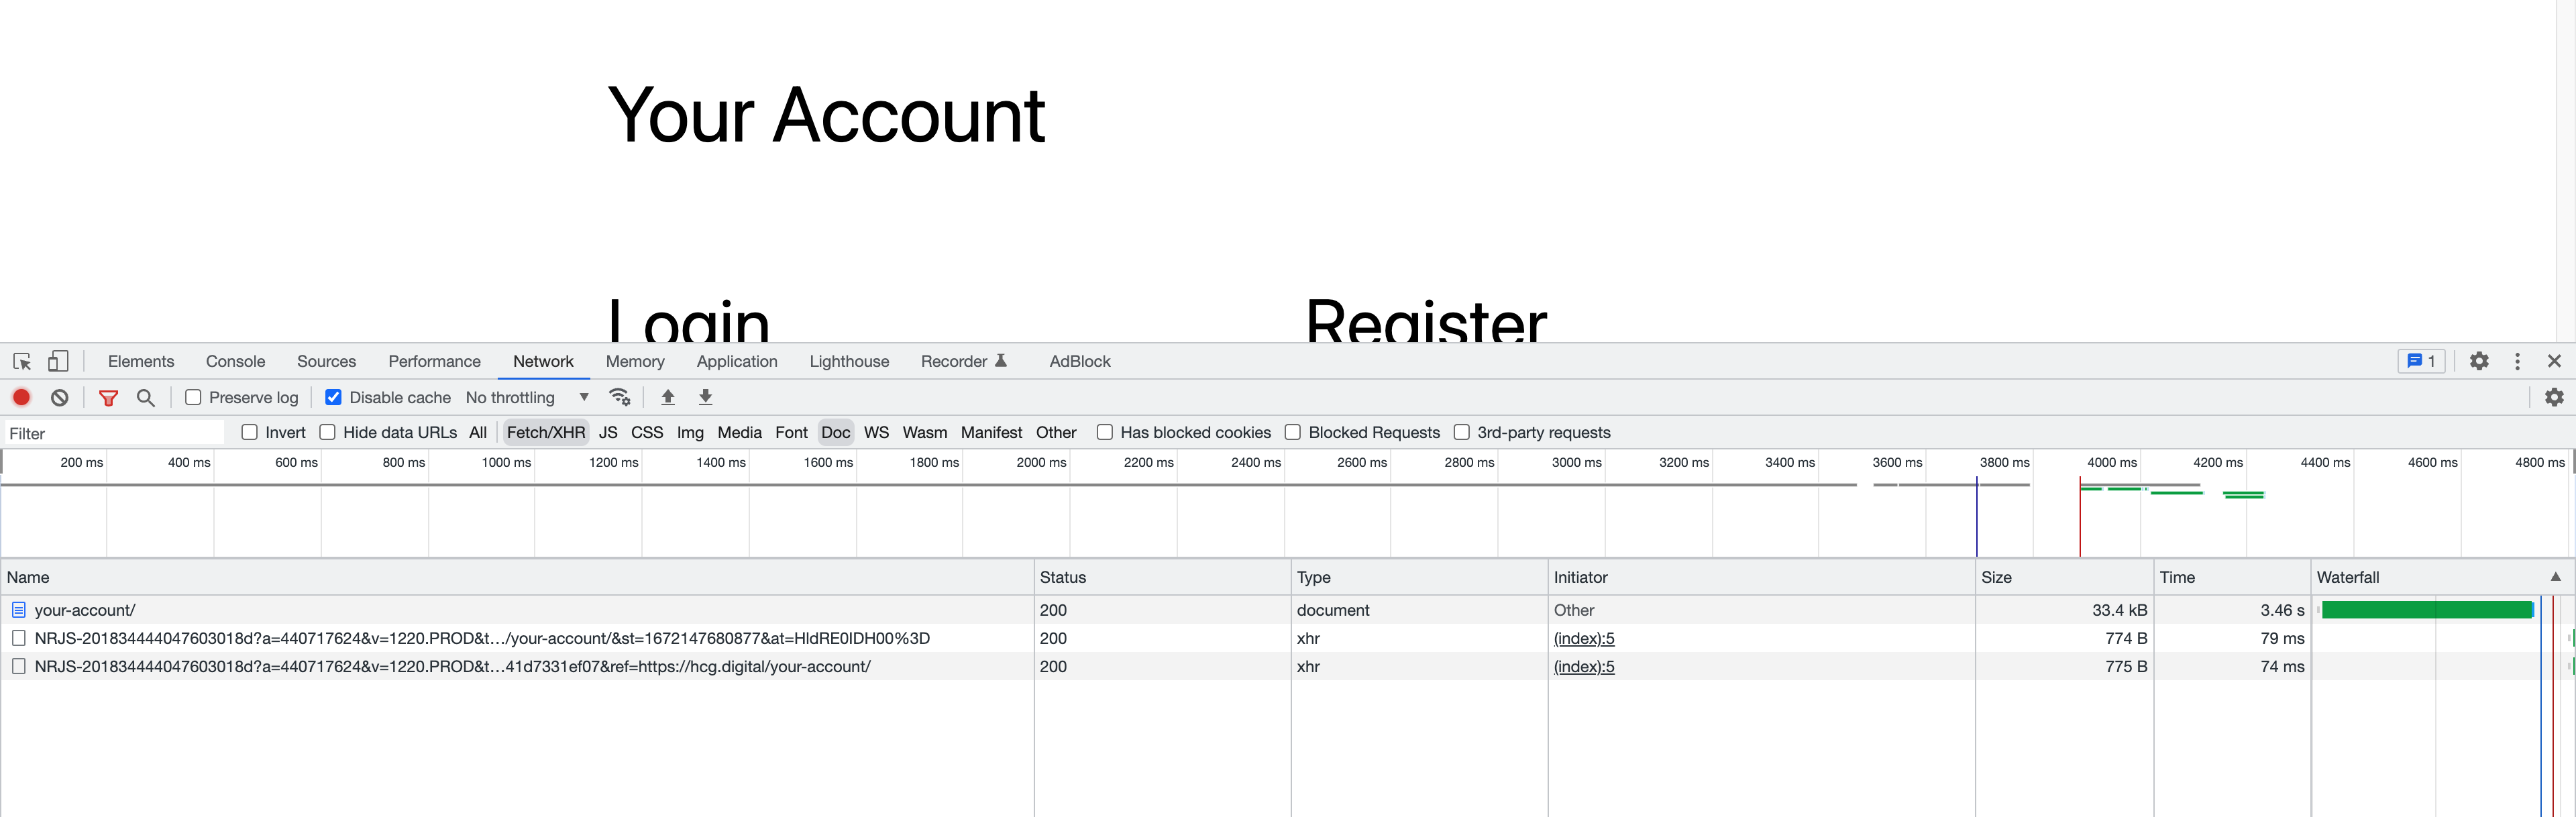Click the inspect element picker icon
The width and height of the screenshot is (2576, 817).
coord(22,361)
